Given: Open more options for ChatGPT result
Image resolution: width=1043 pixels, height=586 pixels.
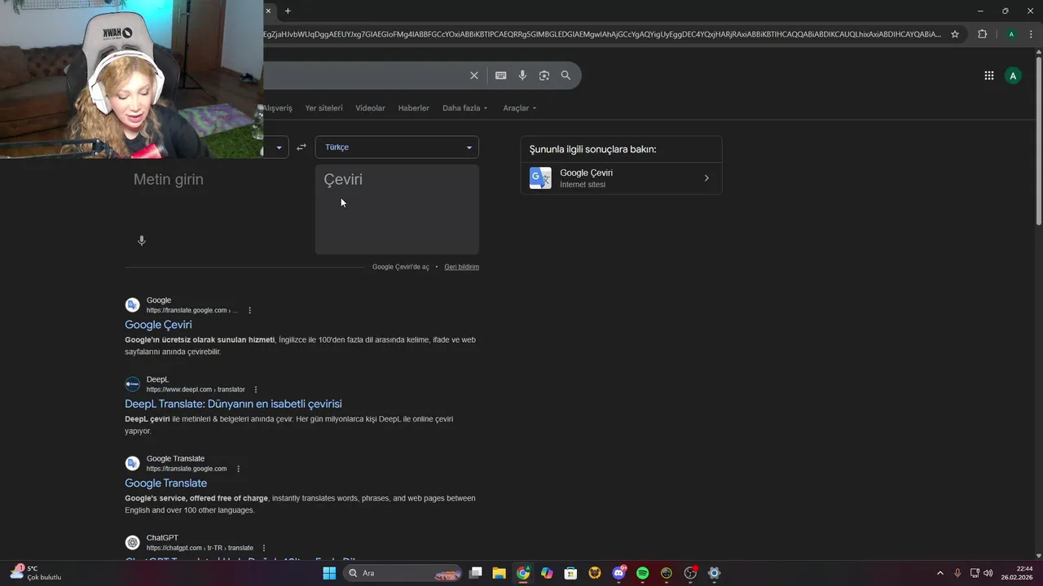Looking at the screenshot, I should (x=264, y=548).
